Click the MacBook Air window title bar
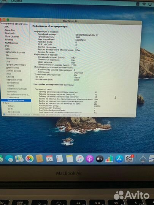 click(71, 21)
